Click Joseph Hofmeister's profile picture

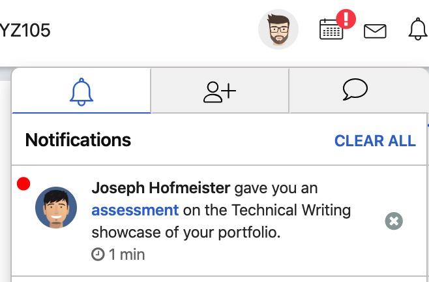click(x=56, y=208)
